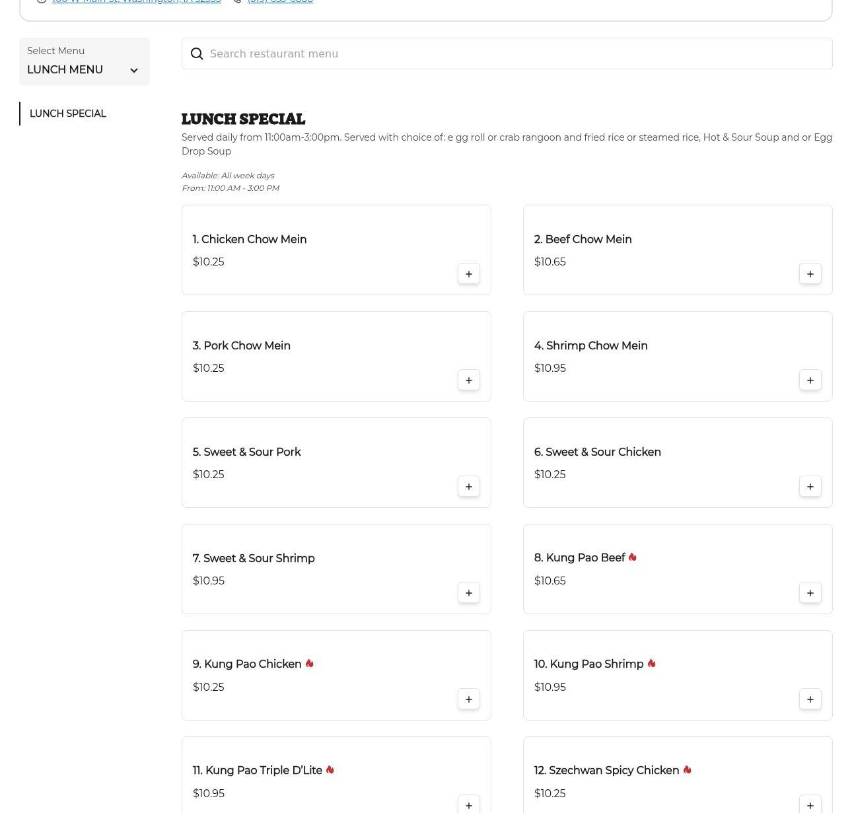Click flame icon beside Kung Pao Triple D'Lite
Viewport: 852px width, 813px height.
330,770
